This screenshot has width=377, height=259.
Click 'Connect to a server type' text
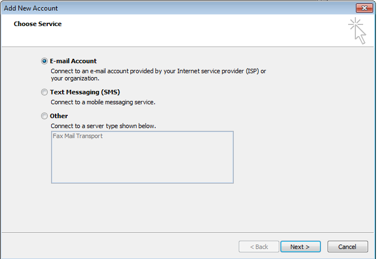click(103, 126)
